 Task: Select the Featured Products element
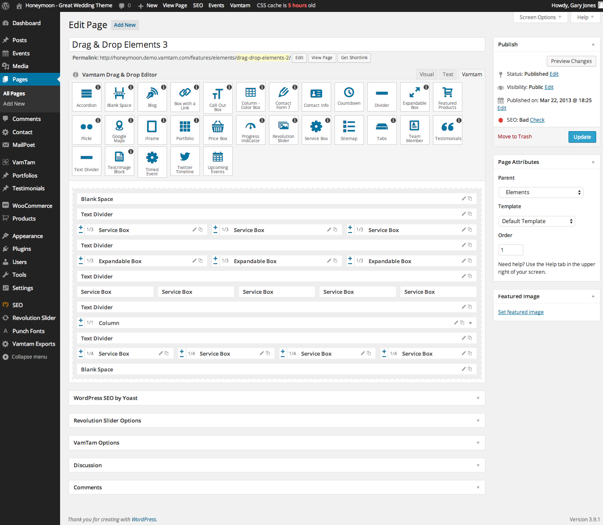click(447, 97)
